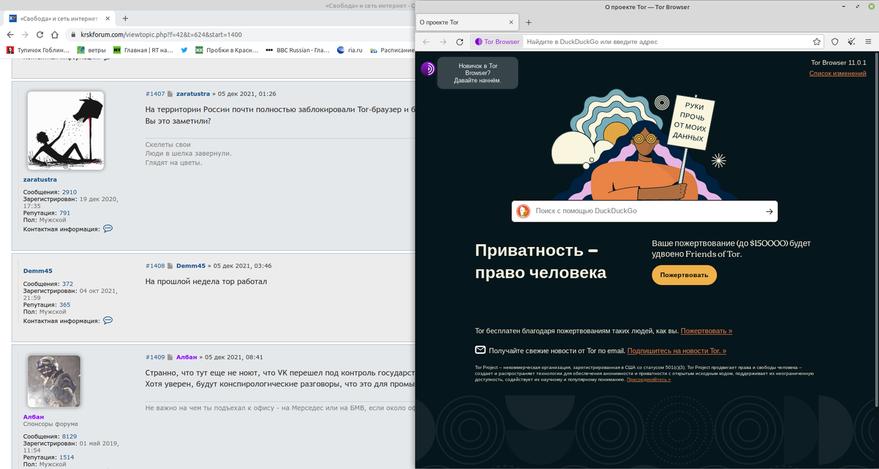
Task: Open new tab in Chrome window
Action: coord(125,18)
